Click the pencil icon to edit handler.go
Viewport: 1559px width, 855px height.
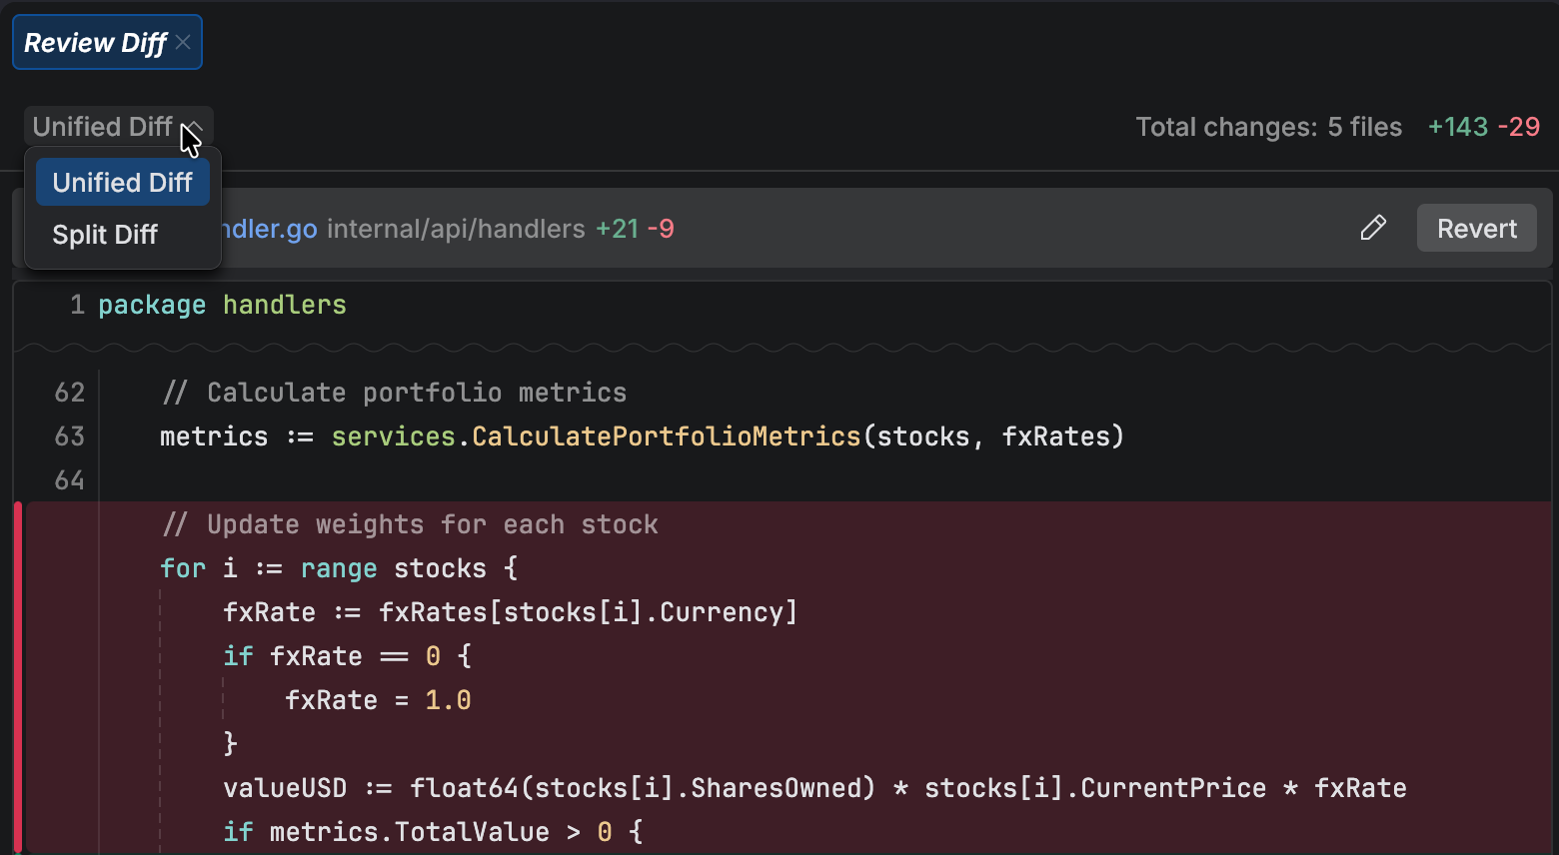1373,228
